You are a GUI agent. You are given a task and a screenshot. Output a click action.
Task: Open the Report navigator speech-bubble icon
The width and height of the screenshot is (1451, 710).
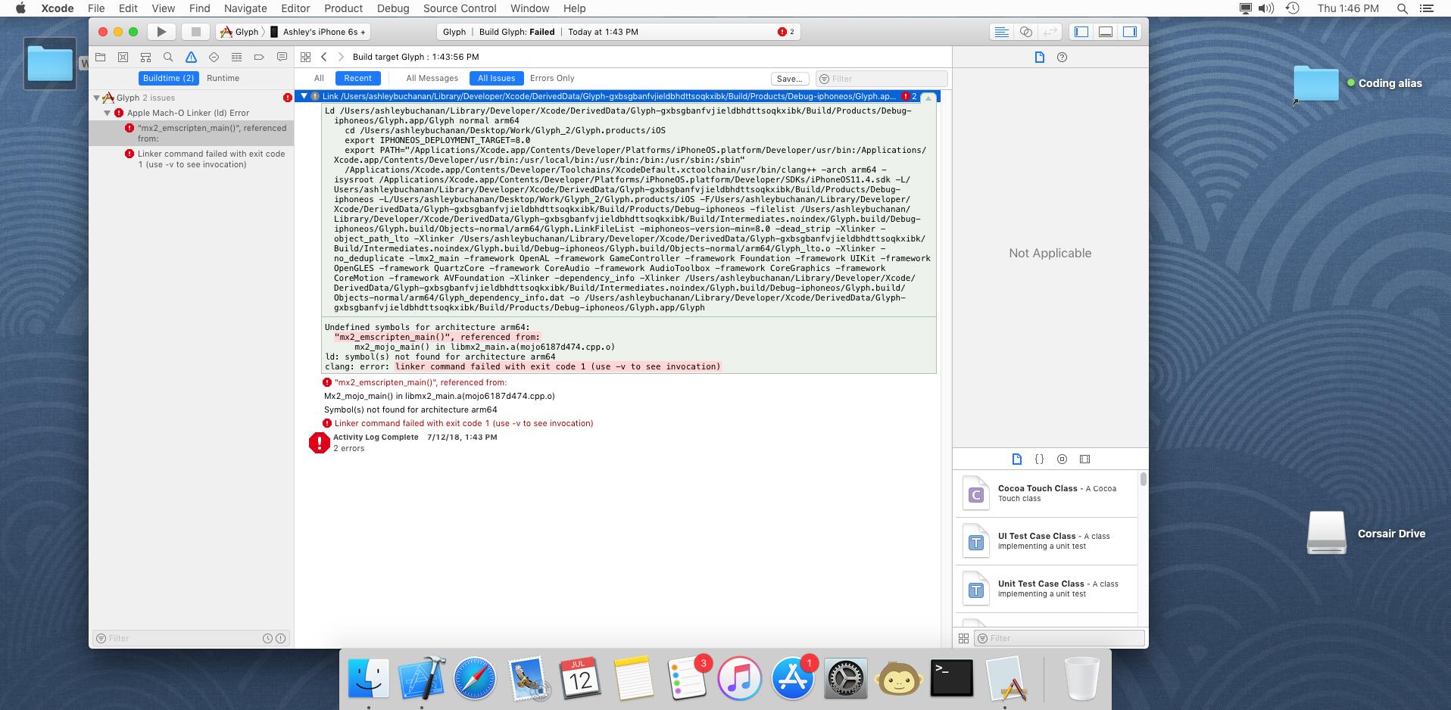pyautogui.click(x=282, y=56)
